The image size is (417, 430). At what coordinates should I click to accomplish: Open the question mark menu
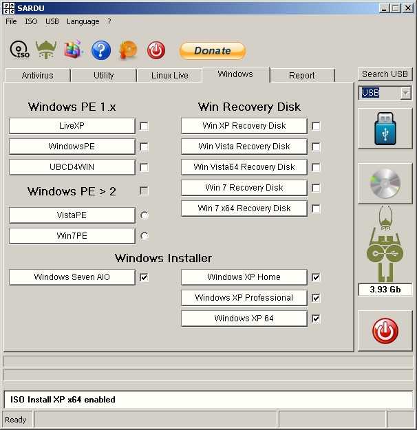[109, 21]
